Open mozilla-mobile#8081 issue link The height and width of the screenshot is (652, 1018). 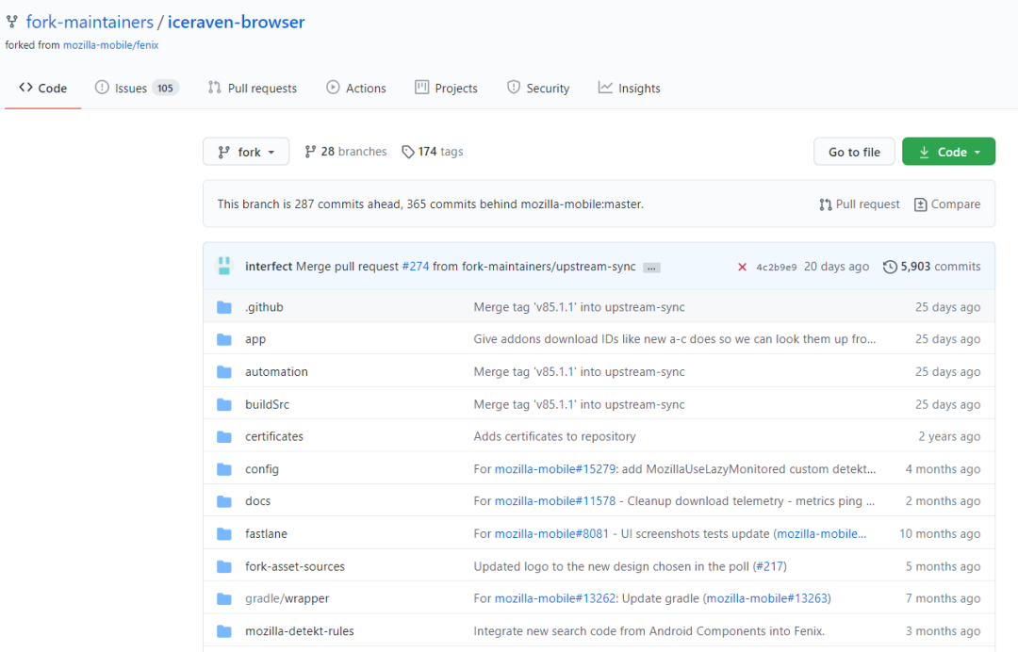[551, 534]
